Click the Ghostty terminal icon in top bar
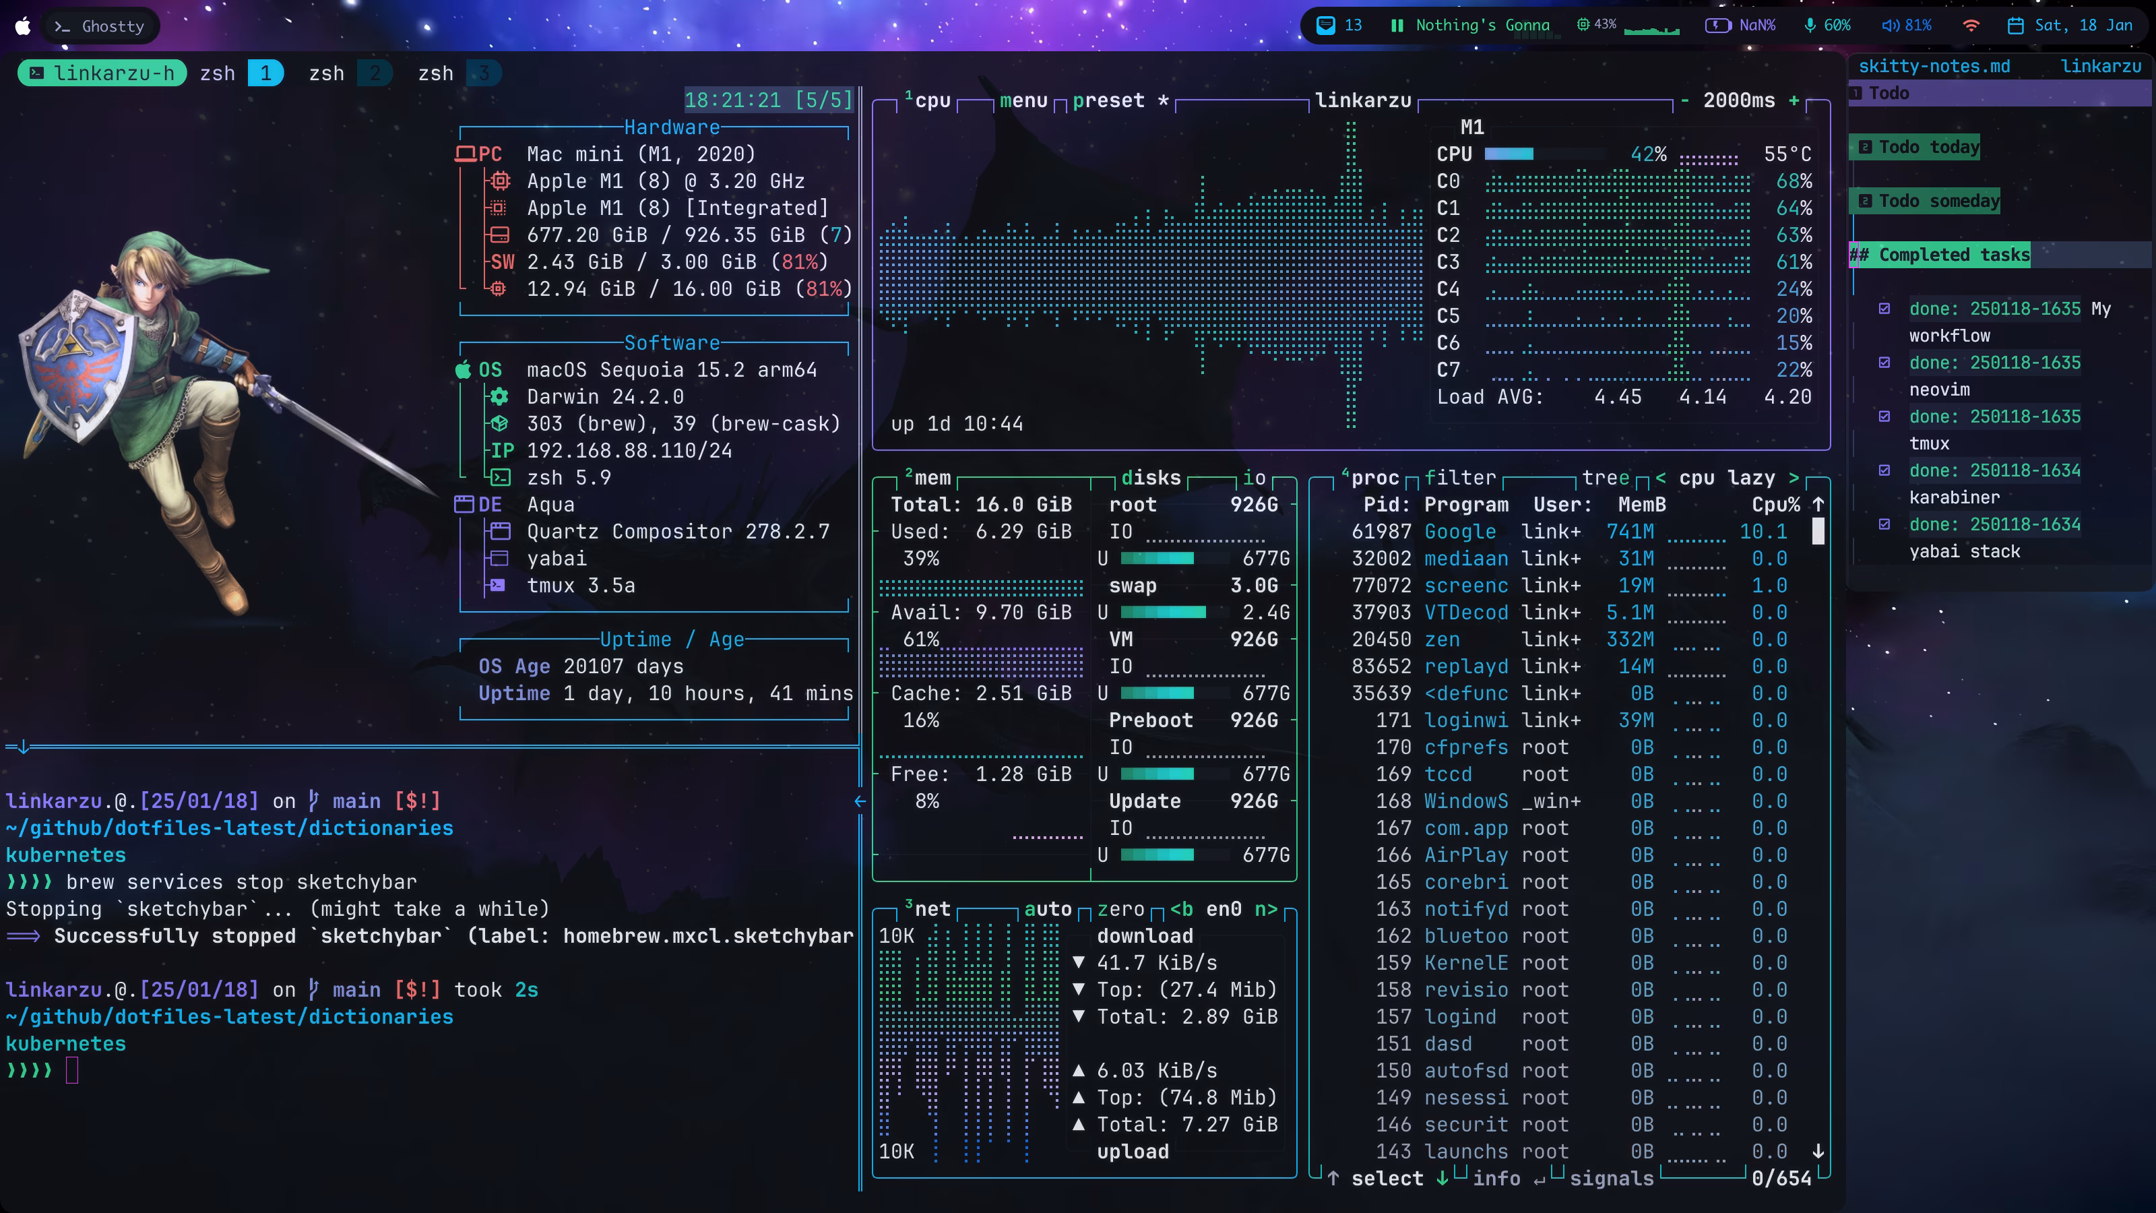The width and height of the screenshot is (2156, 1213). coord(62,26)
